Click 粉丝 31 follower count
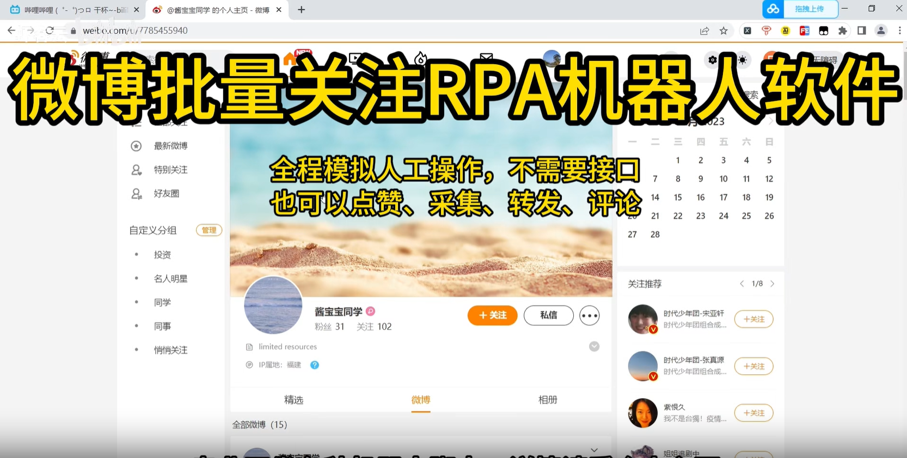 click(329, 327)
